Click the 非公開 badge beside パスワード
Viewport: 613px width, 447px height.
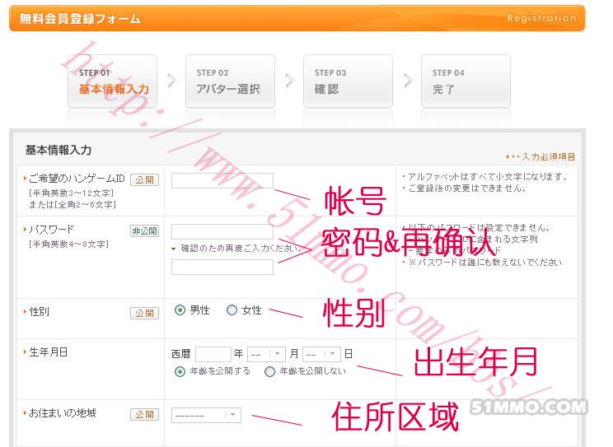coord(144,230)
